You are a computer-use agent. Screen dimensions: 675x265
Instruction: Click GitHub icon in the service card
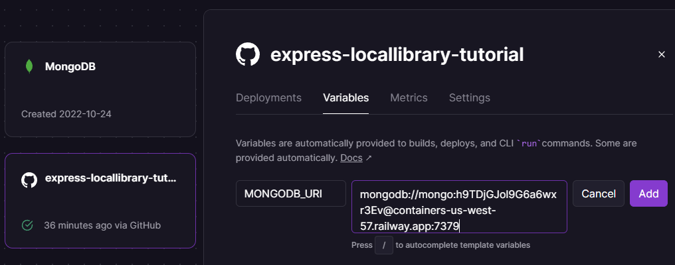pos(29,180)
